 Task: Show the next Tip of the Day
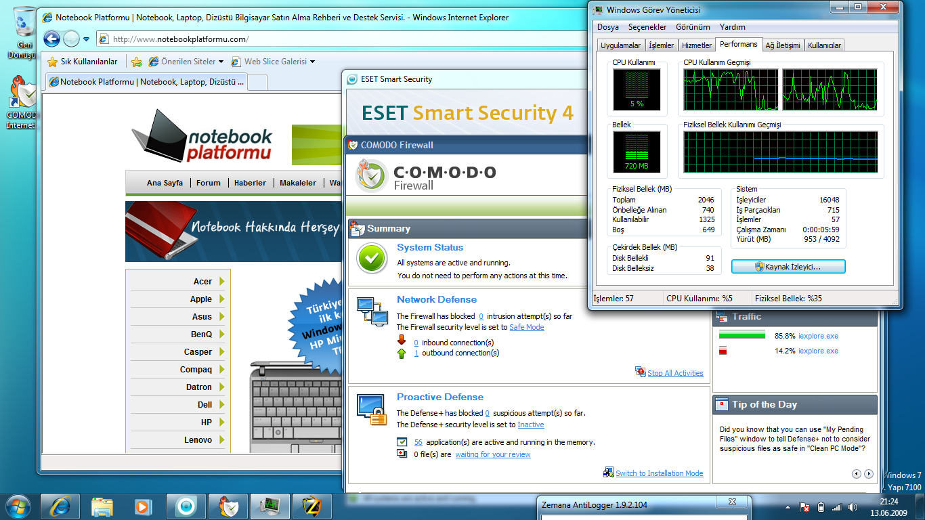pos(869,474)
